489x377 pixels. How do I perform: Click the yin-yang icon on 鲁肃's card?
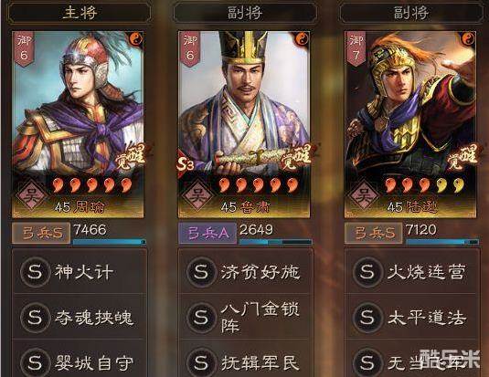pos(302,39)
